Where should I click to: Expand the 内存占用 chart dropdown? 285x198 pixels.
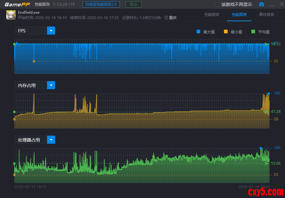pyautogui.click(x=51, y=85)
